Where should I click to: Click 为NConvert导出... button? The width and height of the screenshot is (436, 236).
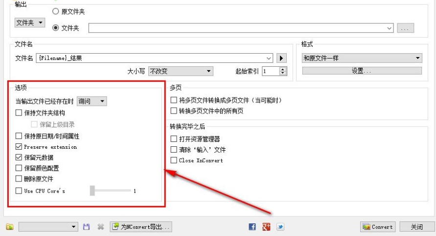point(141,227)
